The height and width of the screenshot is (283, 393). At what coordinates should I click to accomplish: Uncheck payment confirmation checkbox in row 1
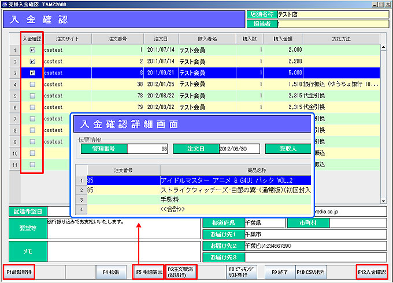pos(32,50)
